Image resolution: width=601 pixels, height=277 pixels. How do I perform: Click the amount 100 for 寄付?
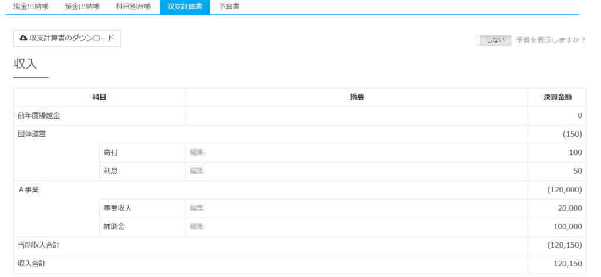tap(576, 153)
